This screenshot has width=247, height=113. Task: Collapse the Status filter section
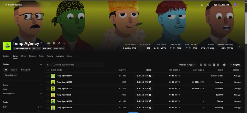41,64
